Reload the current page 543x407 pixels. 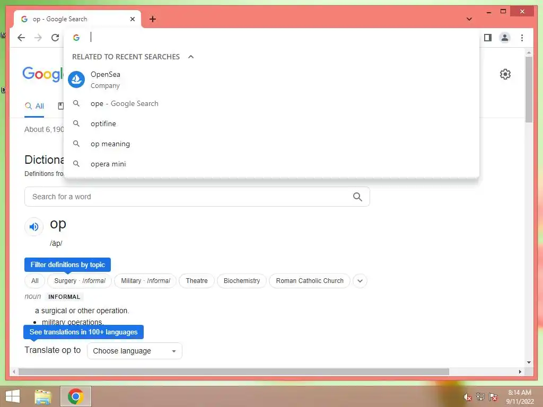coord(55,38)
